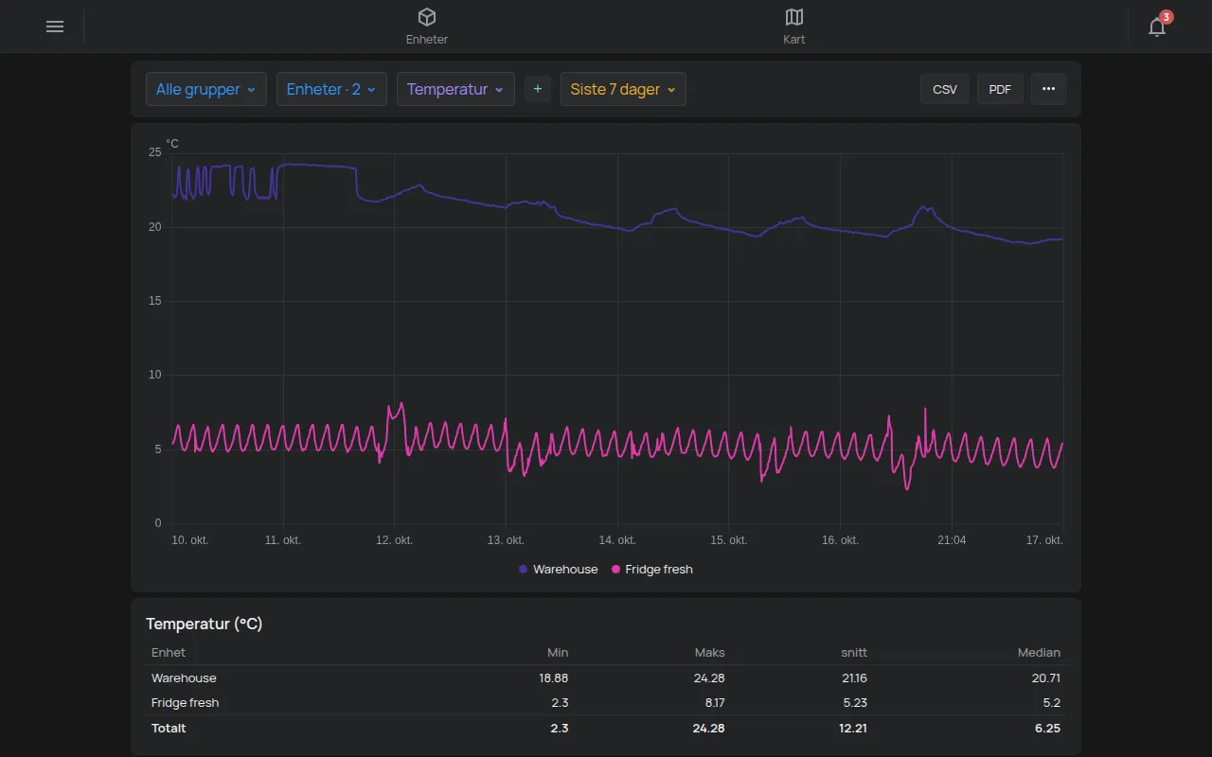Click the Kart map icon

point(794,17)
